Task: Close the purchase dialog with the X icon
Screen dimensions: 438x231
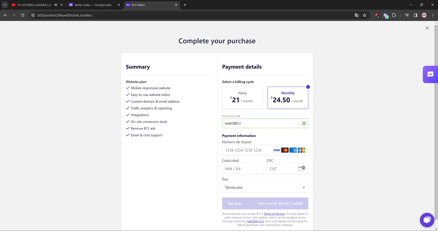Action: coord(427,28)
